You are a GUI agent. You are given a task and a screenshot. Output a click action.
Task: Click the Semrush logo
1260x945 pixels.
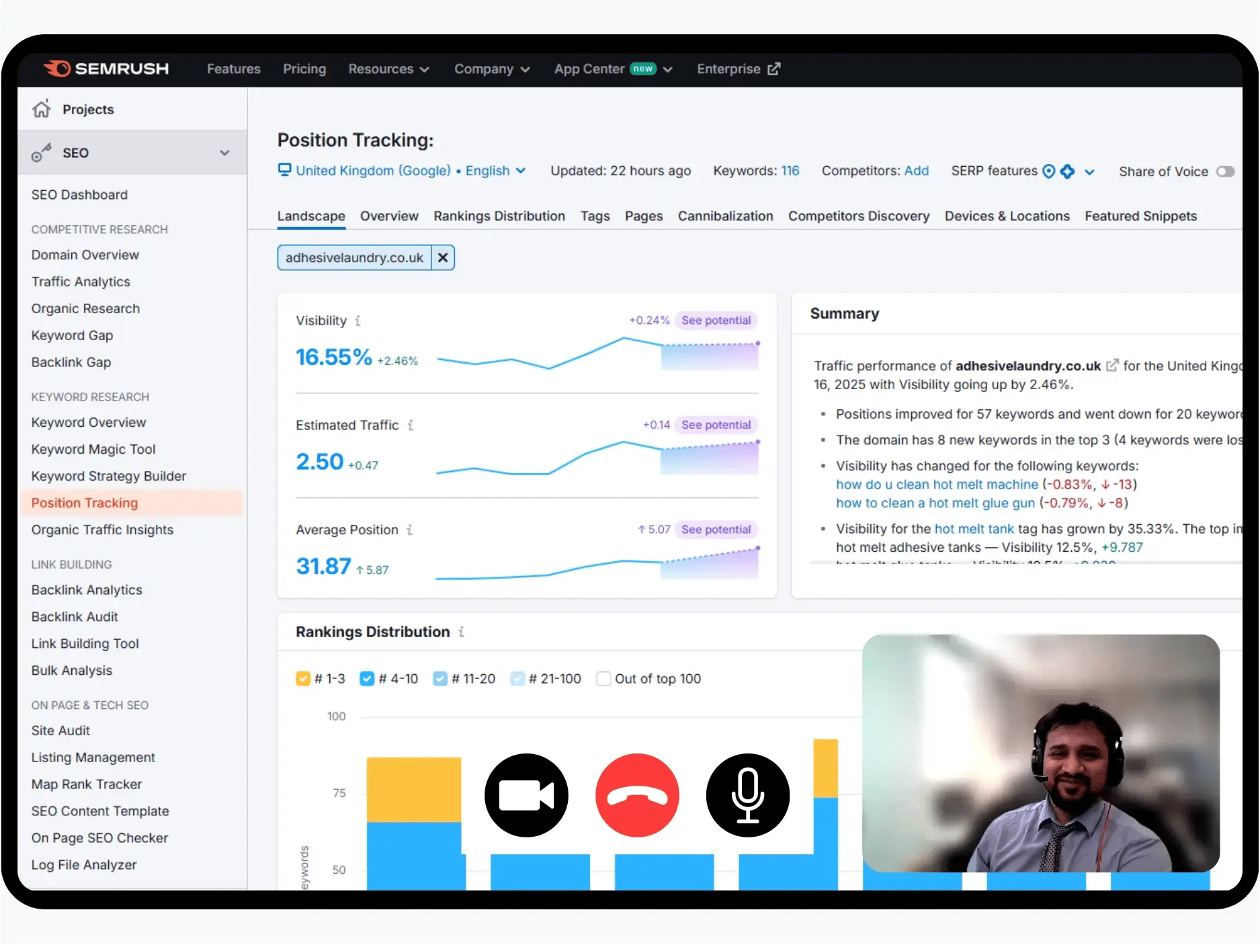click(106, 69)
